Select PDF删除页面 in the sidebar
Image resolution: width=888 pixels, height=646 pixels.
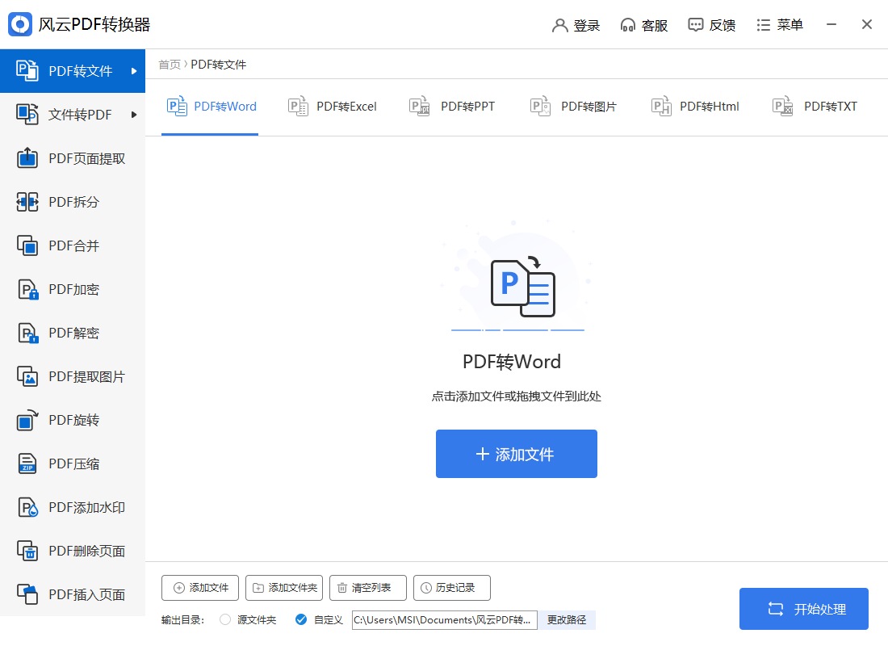tap(73, 551)
